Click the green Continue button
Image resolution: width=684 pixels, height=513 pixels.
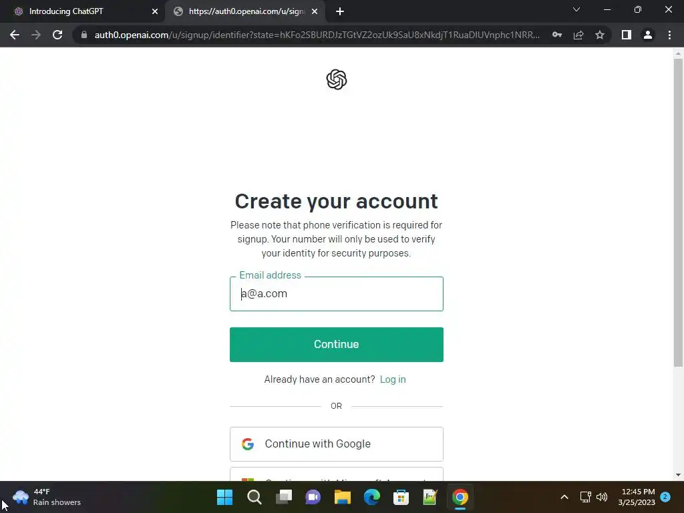coord(337,344)
